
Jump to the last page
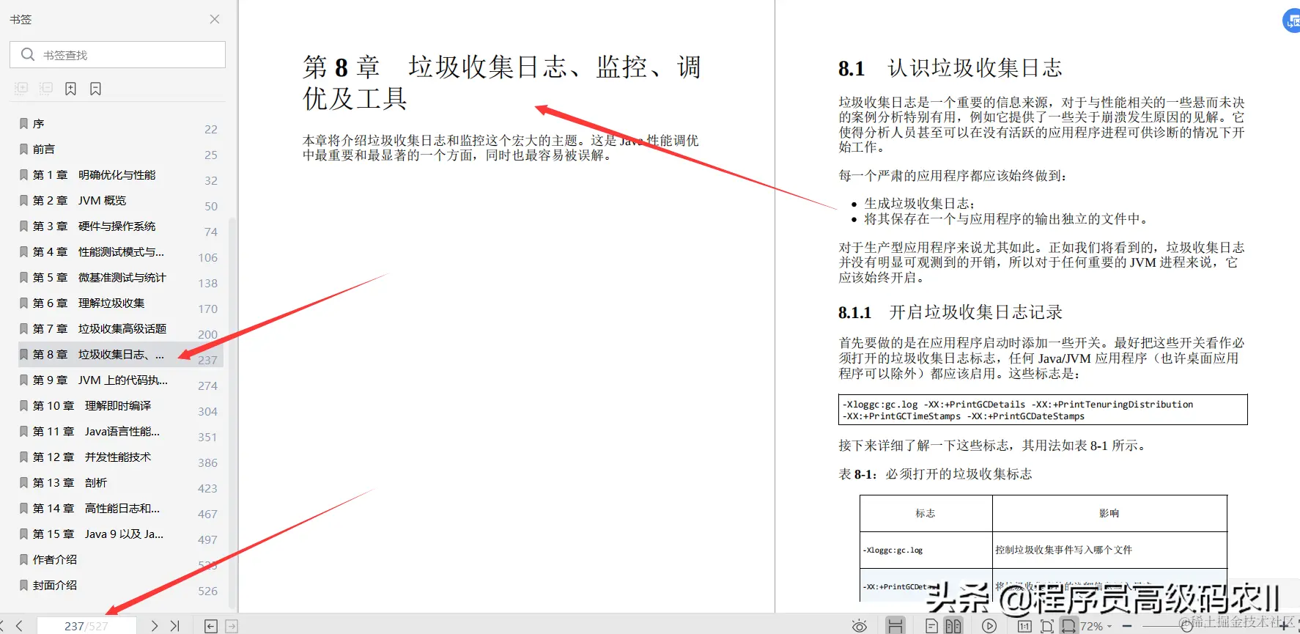pos(174,626)
